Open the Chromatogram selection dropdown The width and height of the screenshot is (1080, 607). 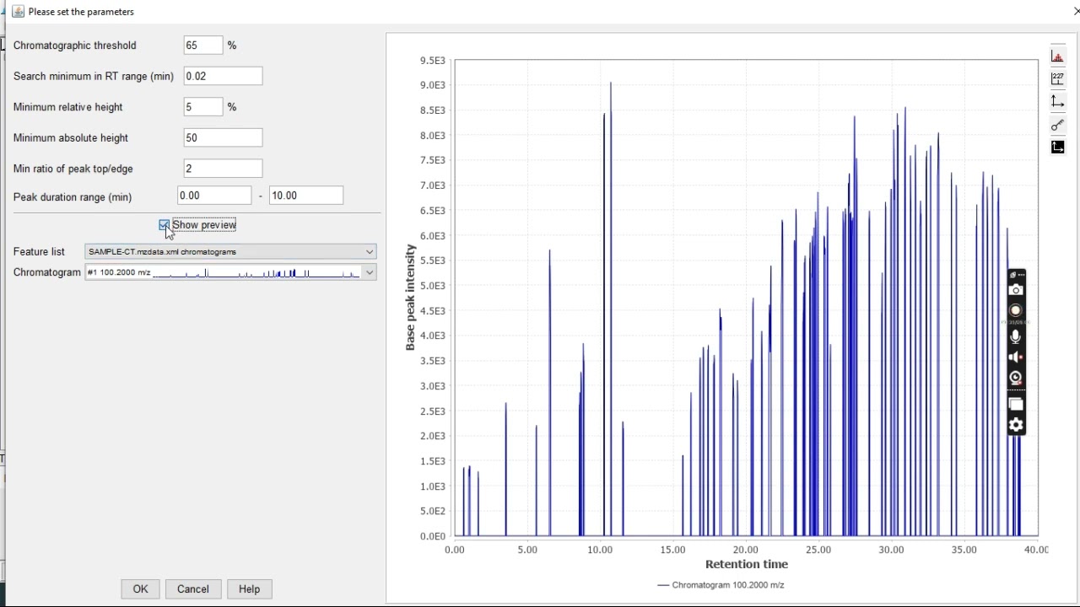click(230, 272)
